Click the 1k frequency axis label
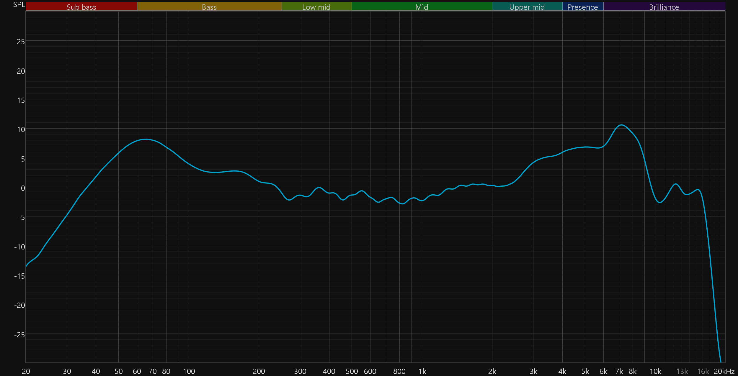 [422, 371]
